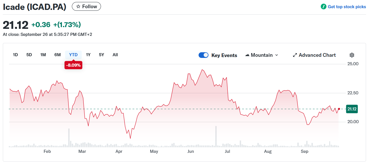Click the 25.00 y-axis label

(353, 64)
